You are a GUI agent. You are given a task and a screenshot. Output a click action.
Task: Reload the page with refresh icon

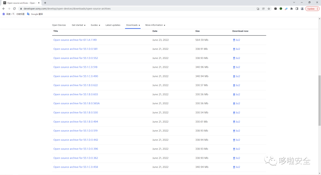(x=14, y=9)
